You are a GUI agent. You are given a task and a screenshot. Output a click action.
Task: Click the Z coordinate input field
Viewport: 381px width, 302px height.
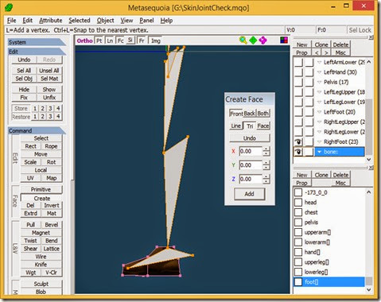point(251,179)
